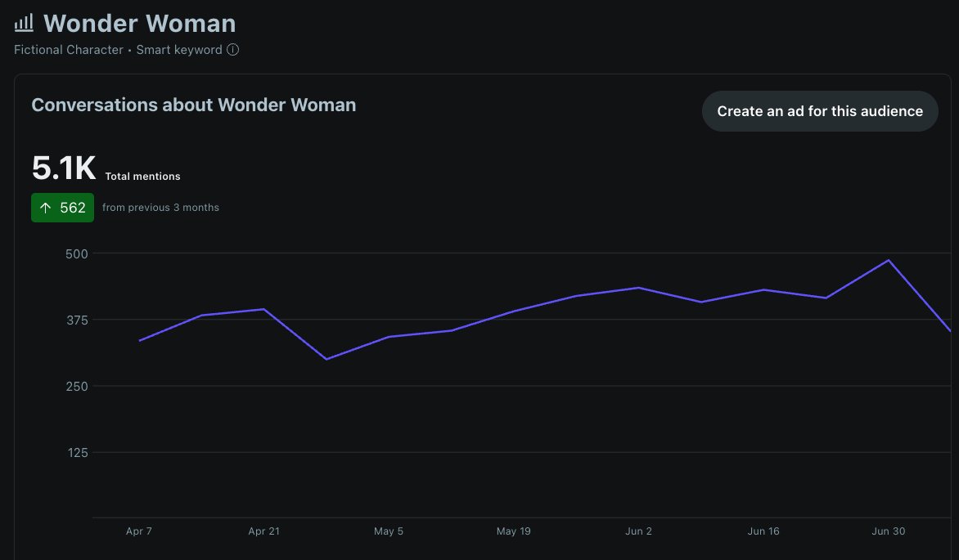
Task: Click the Apr 7 axis date
Action: pos(139,531)
